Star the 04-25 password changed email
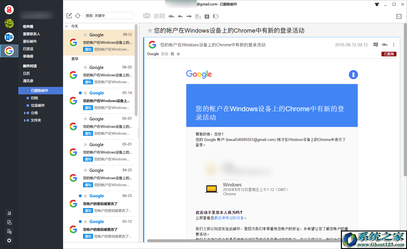Viewport: 407px width, 249px height. pyautogui.click(x=85, y=196)
